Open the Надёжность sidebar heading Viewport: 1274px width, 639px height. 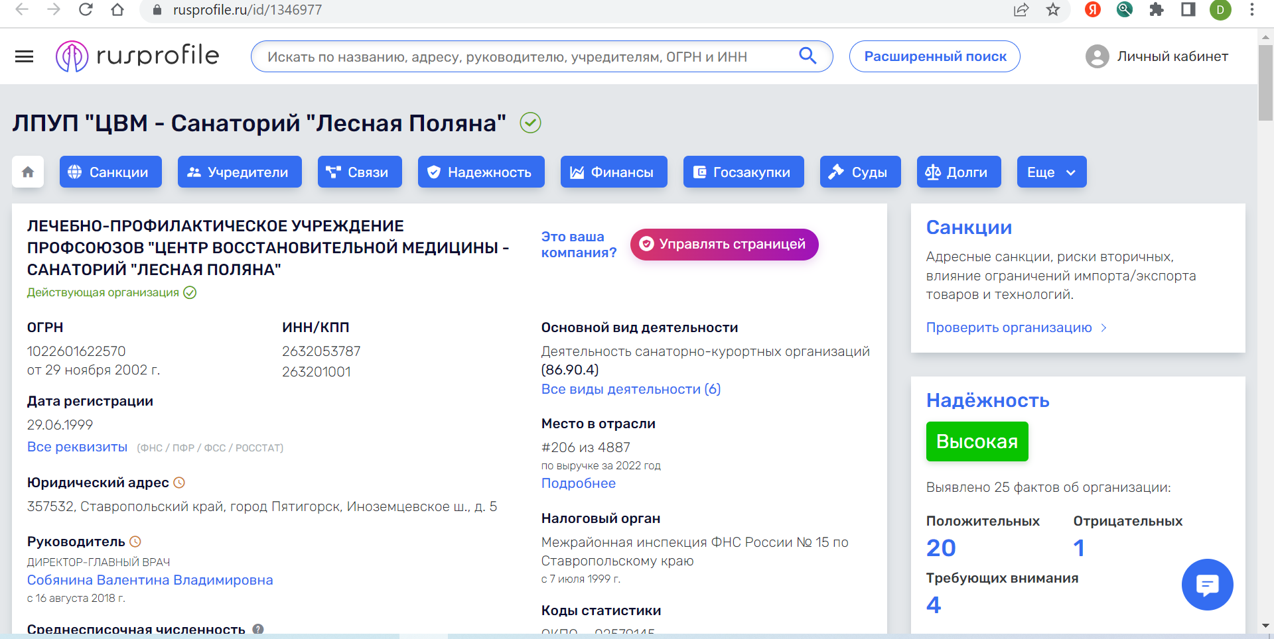[987, 400]
